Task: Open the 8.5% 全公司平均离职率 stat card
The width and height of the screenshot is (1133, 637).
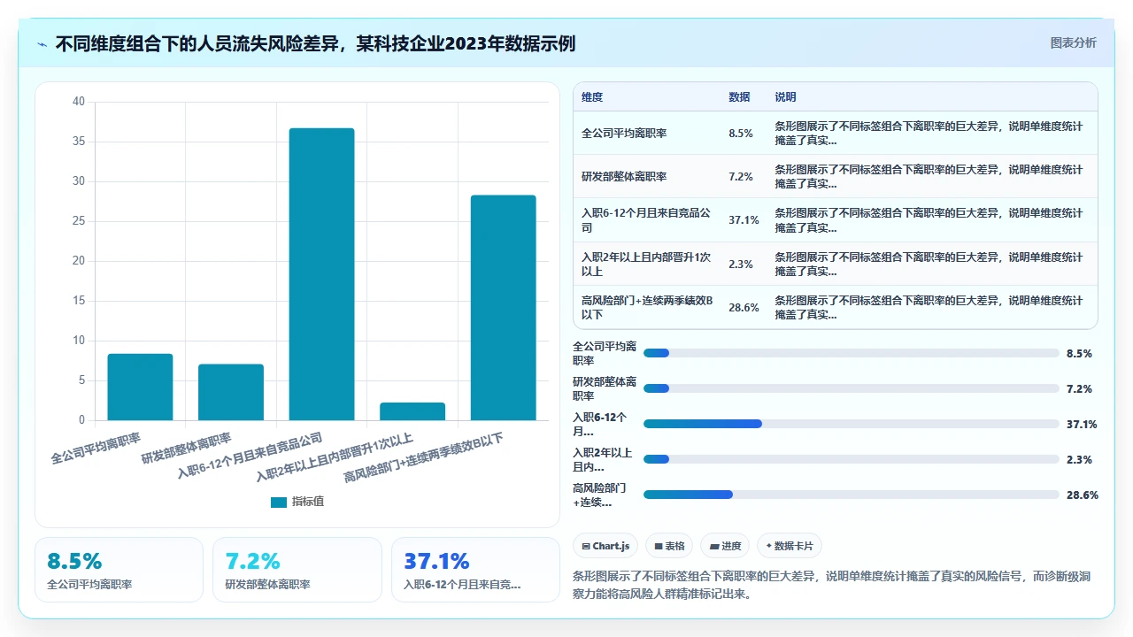Action: pos(119,570)
